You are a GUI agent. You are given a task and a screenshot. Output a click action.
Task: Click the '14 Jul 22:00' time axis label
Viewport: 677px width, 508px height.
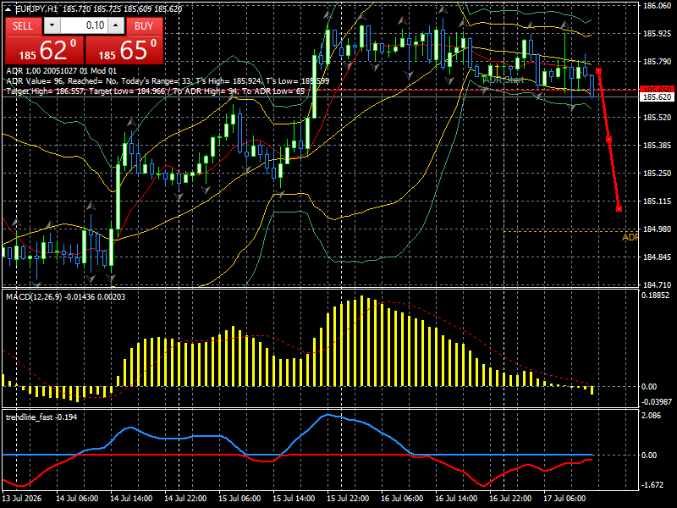pyautogui.click(x=185, y=498)
